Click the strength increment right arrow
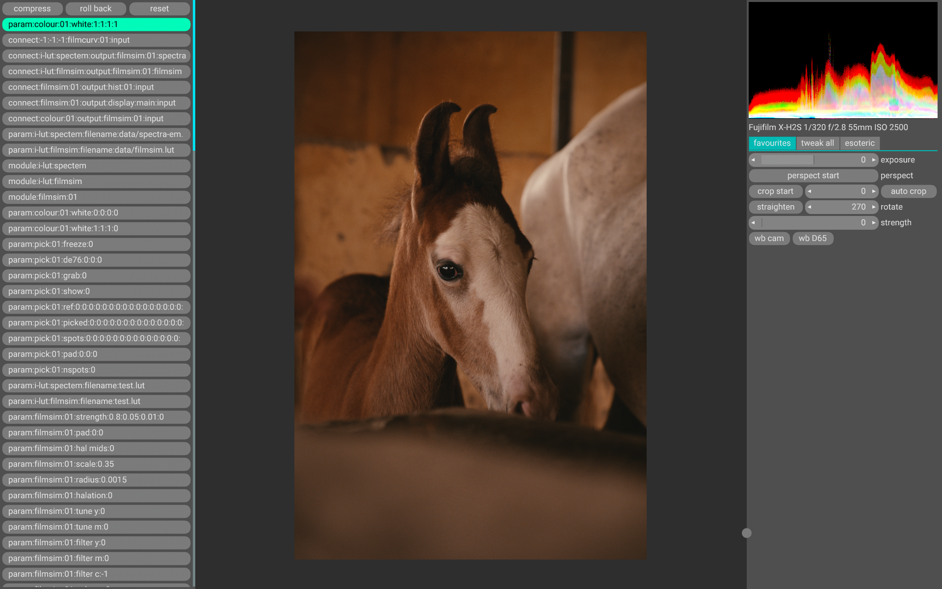 (x=873, y=223)
